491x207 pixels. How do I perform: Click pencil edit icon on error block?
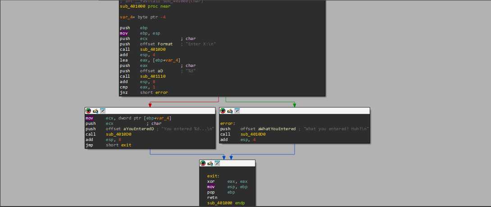point(230,111)
